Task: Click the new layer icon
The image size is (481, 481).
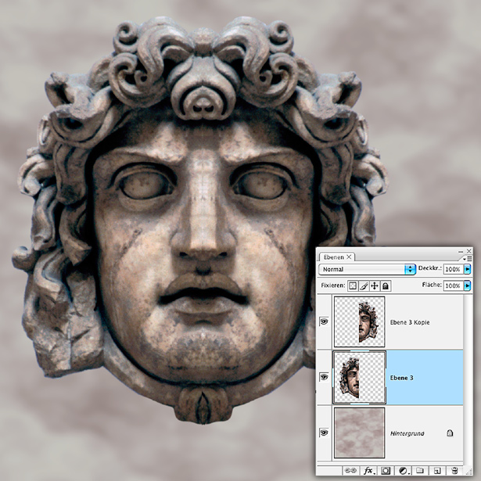Action: 438,471
